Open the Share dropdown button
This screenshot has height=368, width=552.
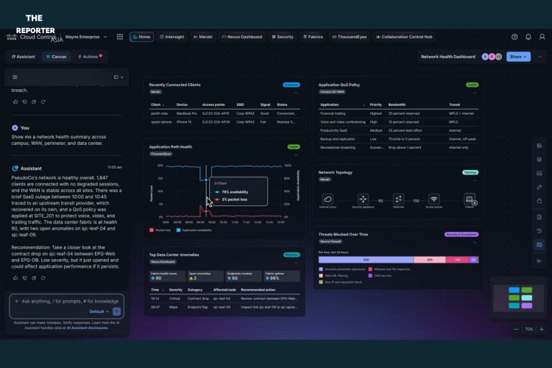click(x=518, y=57)
